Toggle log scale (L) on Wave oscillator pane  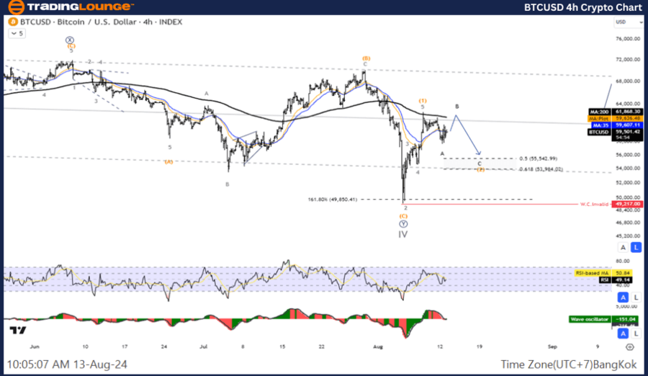(x=636, y=334)
